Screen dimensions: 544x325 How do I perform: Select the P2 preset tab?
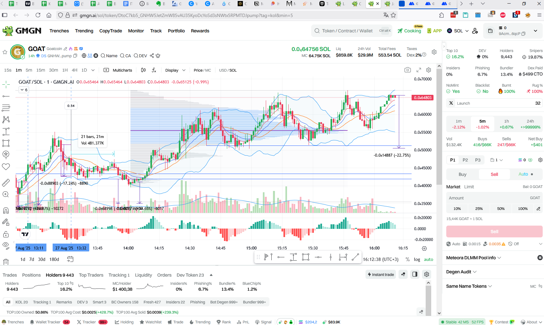(465, 160)
